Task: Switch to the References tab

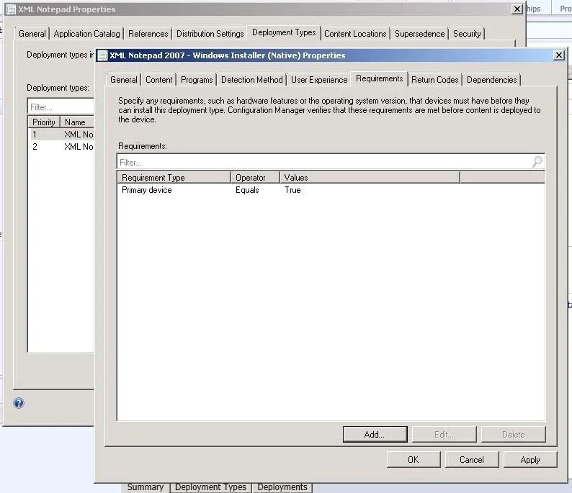Action: click(148, 34)
